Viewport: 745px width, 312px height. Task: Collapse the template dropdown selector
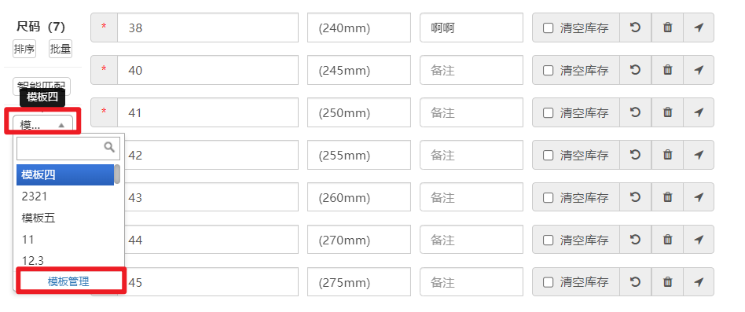click(43, 124)
